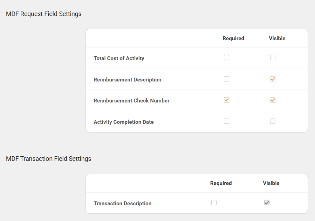Viewport: 315px width, 221px height.
Task: Click Visible column header in MDF Transaction table
Action: (x=271, y=183)
